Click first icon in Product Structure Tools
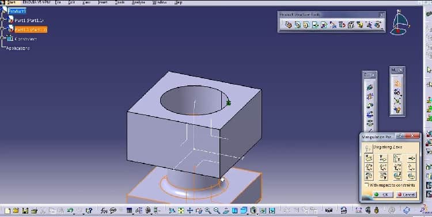 pyautogui.click(x=288, y=25)
